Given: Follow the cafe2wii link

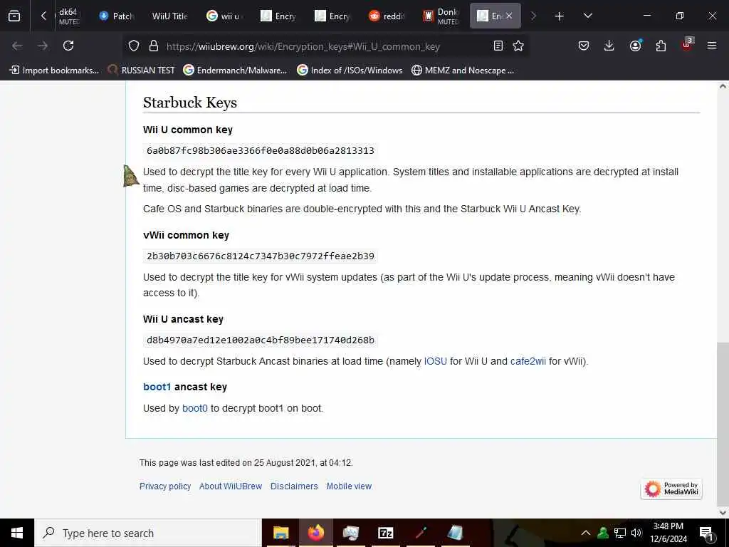Looking at the screenshot, I should (528, 361).
